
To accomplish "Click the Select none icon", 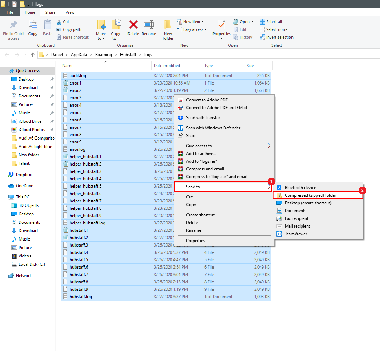I will coord(262,29).
